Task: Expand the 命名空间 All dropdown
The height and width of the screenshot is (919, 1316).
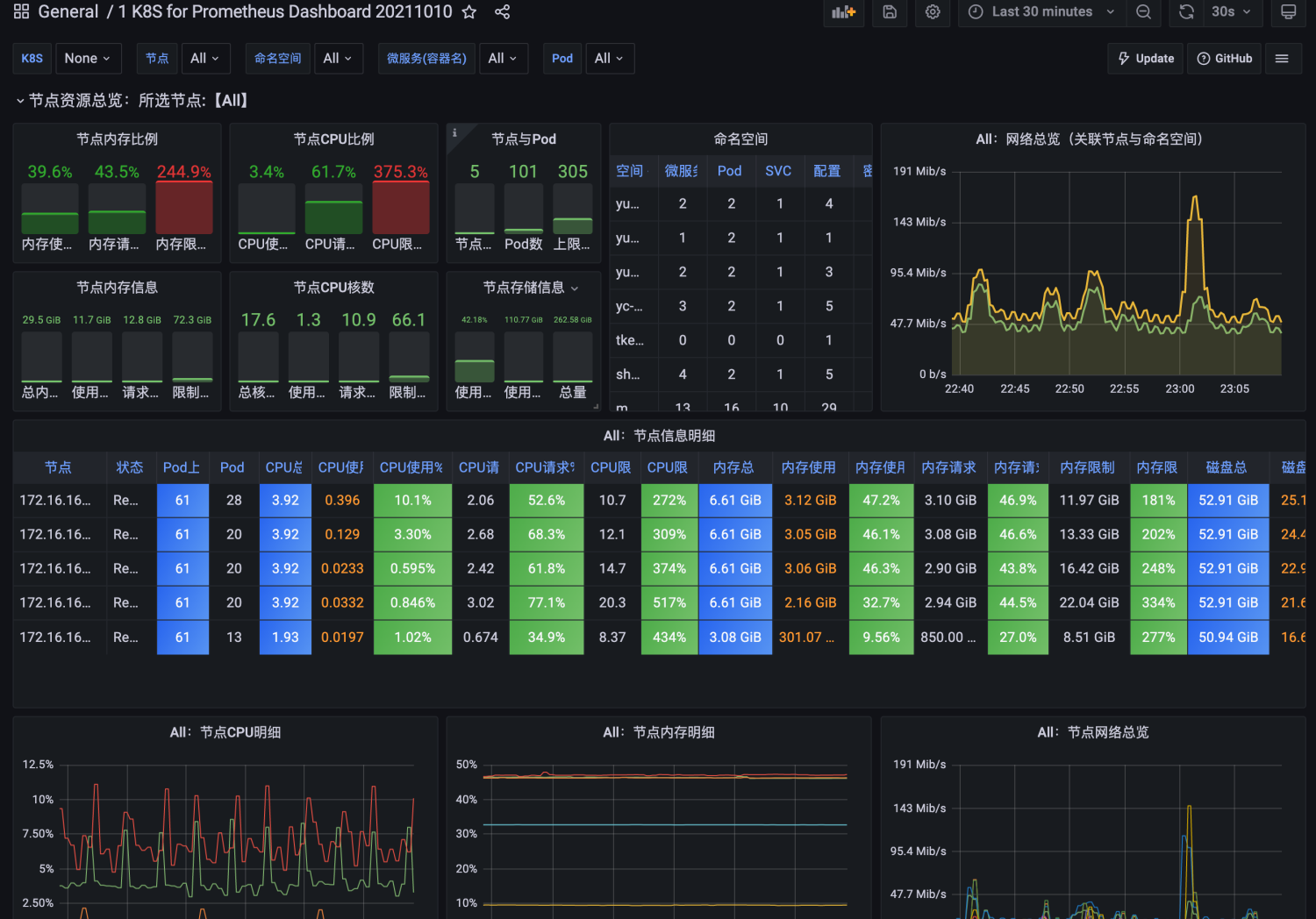Action: tap(338, 59)
